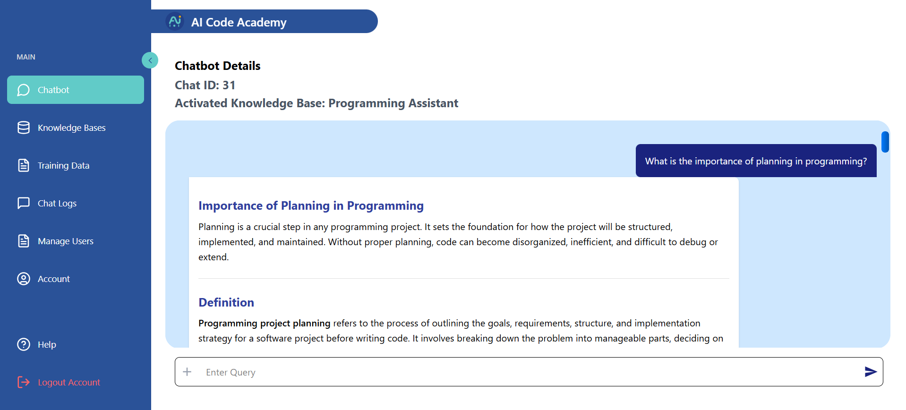Click the Logout Account exit icon
The height and width of the screenshot is (410, 906).
click(x=23, y=382)
